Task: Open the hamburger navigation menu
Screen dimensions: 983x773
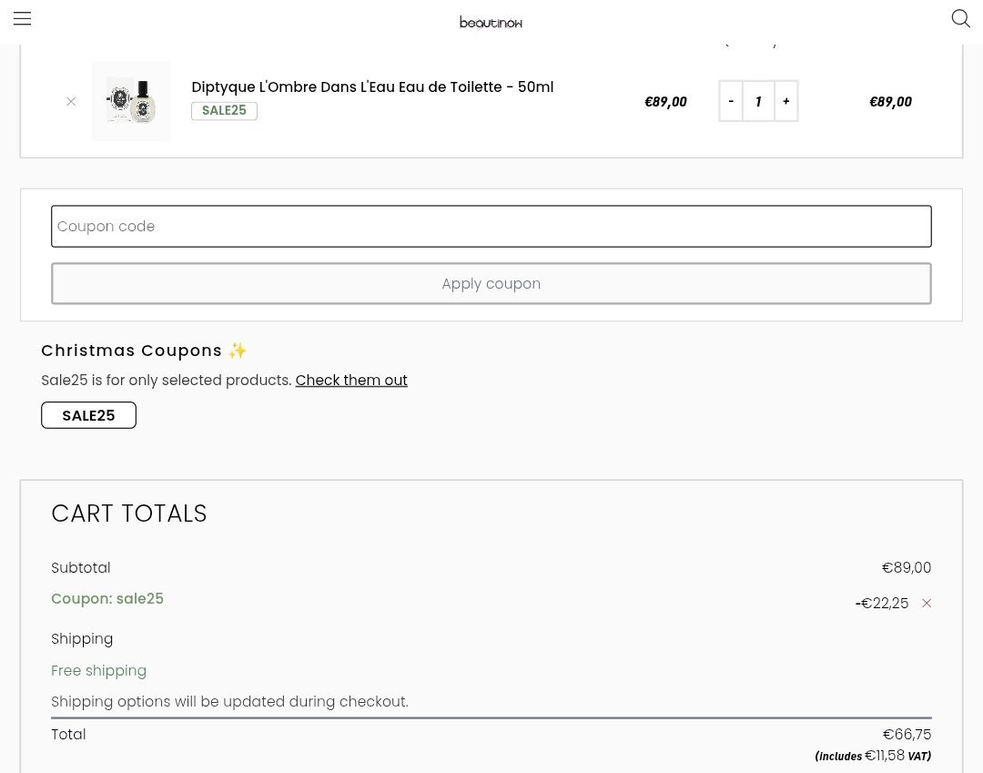Action: coord(22,18)
